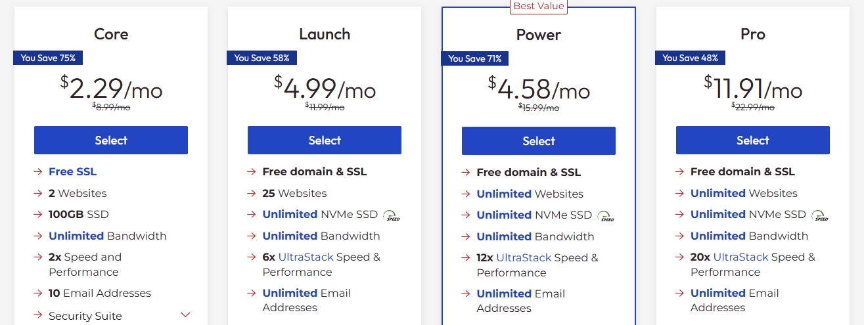Open the Free SSL link in Core

tap(72, 172)
